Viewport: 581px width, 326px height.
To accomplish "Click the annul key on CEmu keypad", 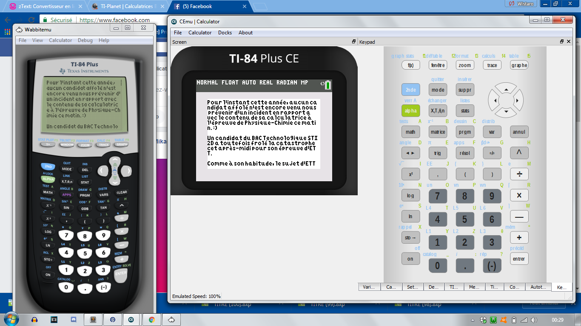I will (x=519, y=132).
